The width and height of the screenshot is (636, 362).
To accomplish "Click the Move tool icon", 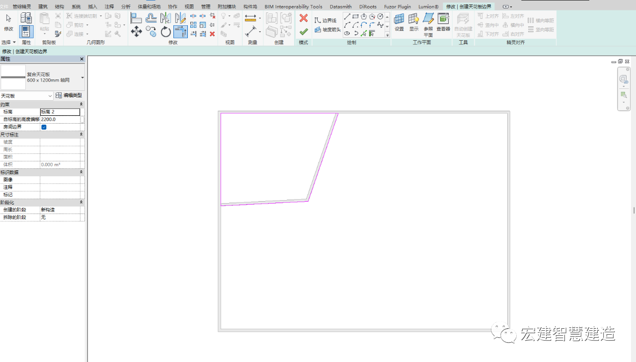I will [136, 32].
